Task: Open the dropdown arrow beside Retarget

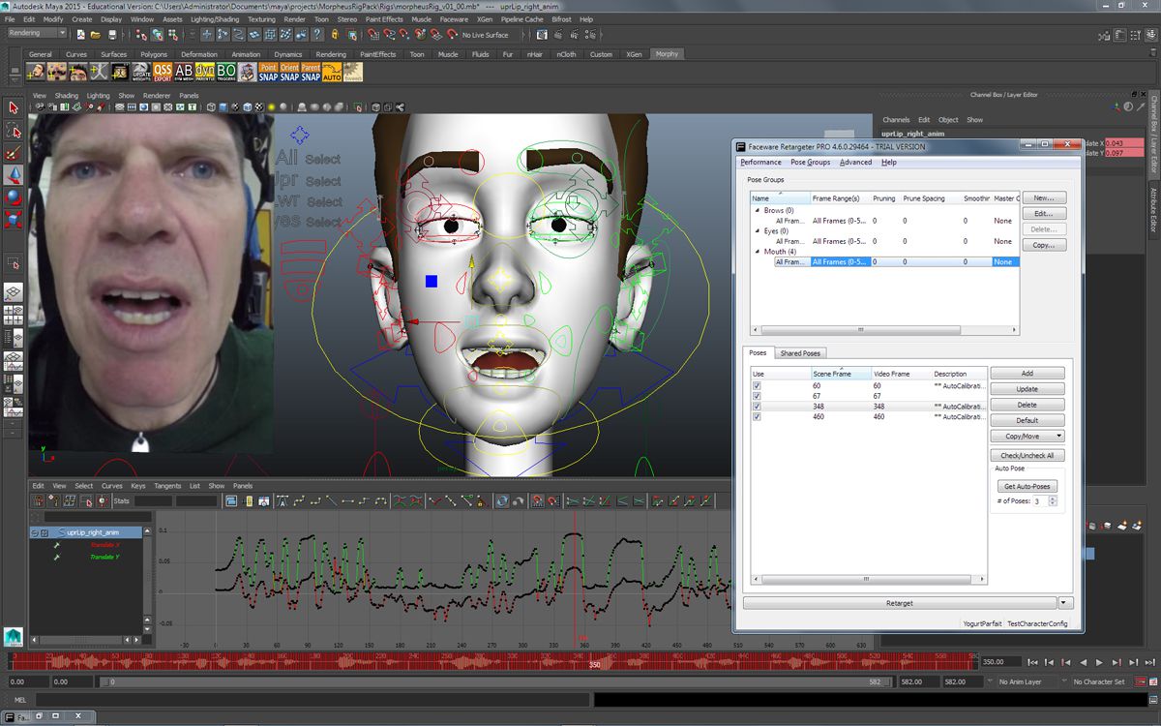Action: click(x=1066, y=603)
